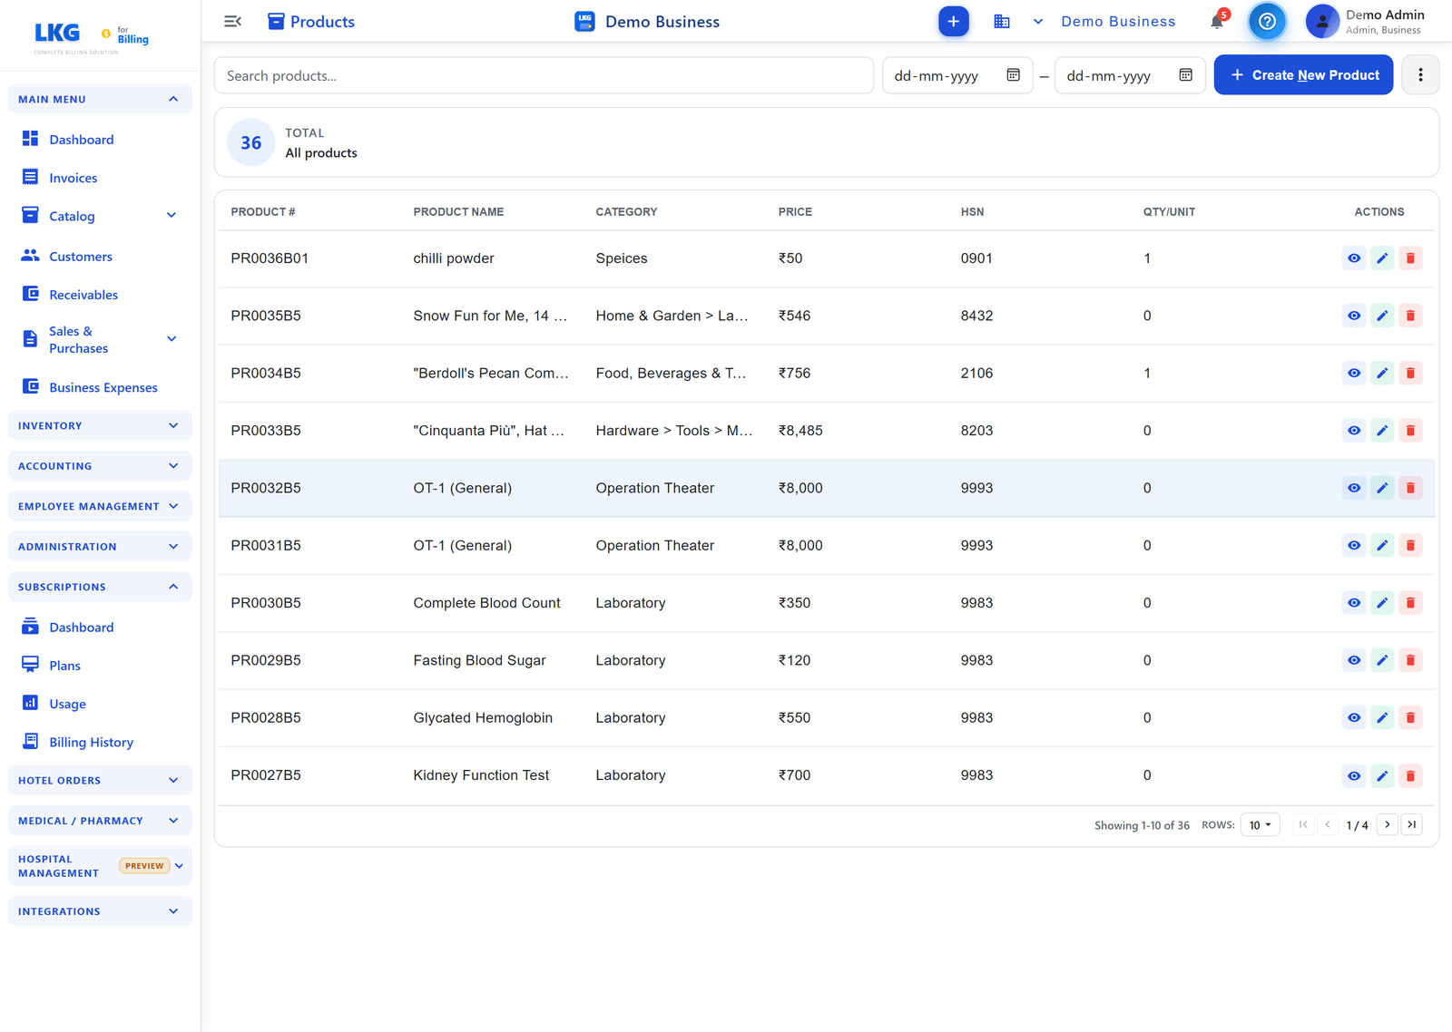Image resolution: width=1452 pixels, height=1032 pixels.
Task: Edit product PR0034B5
Action: (x=1382, y=373)
